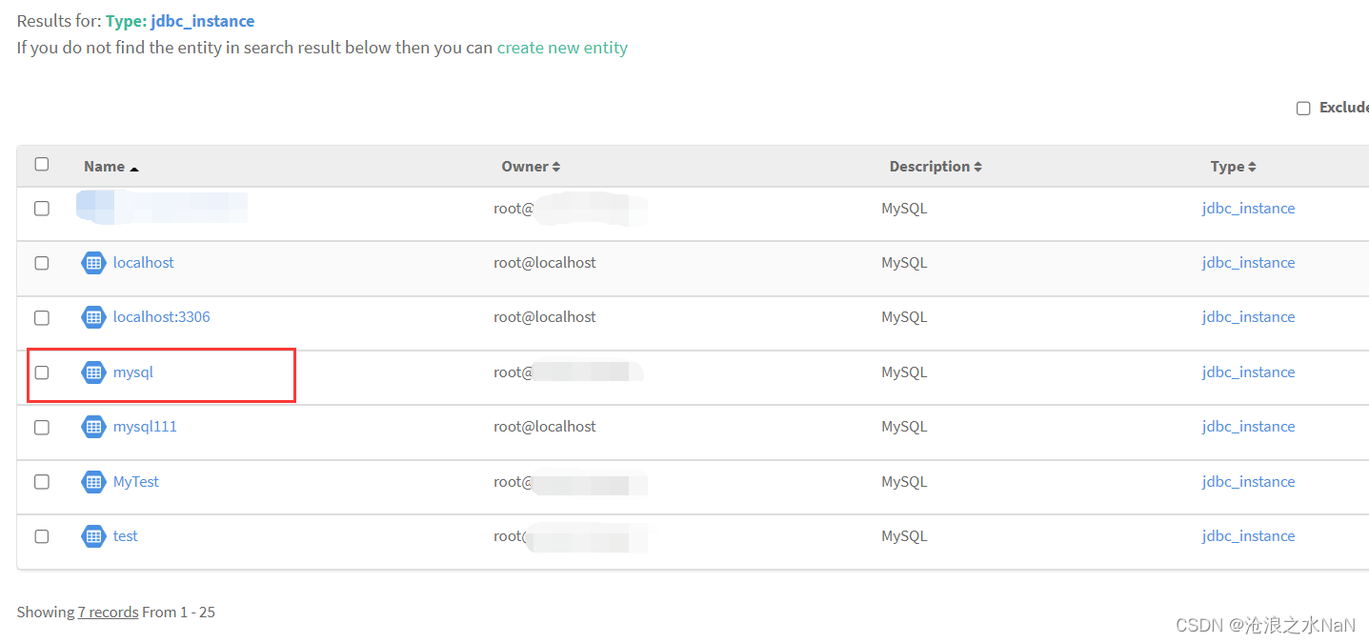Enable the Exclude checkbox above the table
Image resolution: width=1369 pixels, height=643 pixels.
(x=1303, y=108)
